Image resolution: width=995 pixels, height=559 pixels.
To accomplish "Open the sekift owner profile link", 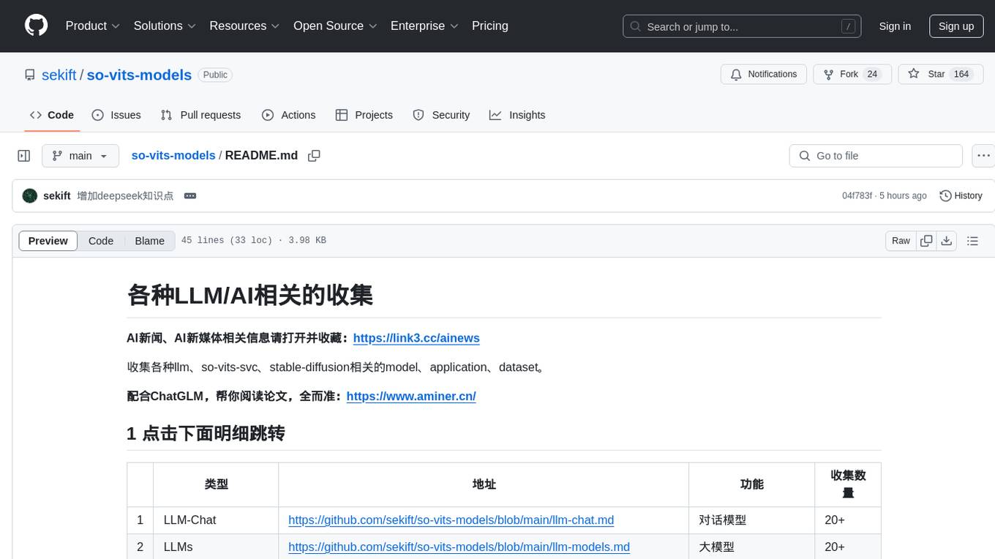I will [59, 75].
